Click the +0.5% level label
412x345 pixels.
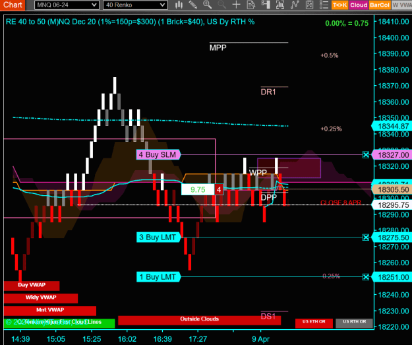click(329, 55)
